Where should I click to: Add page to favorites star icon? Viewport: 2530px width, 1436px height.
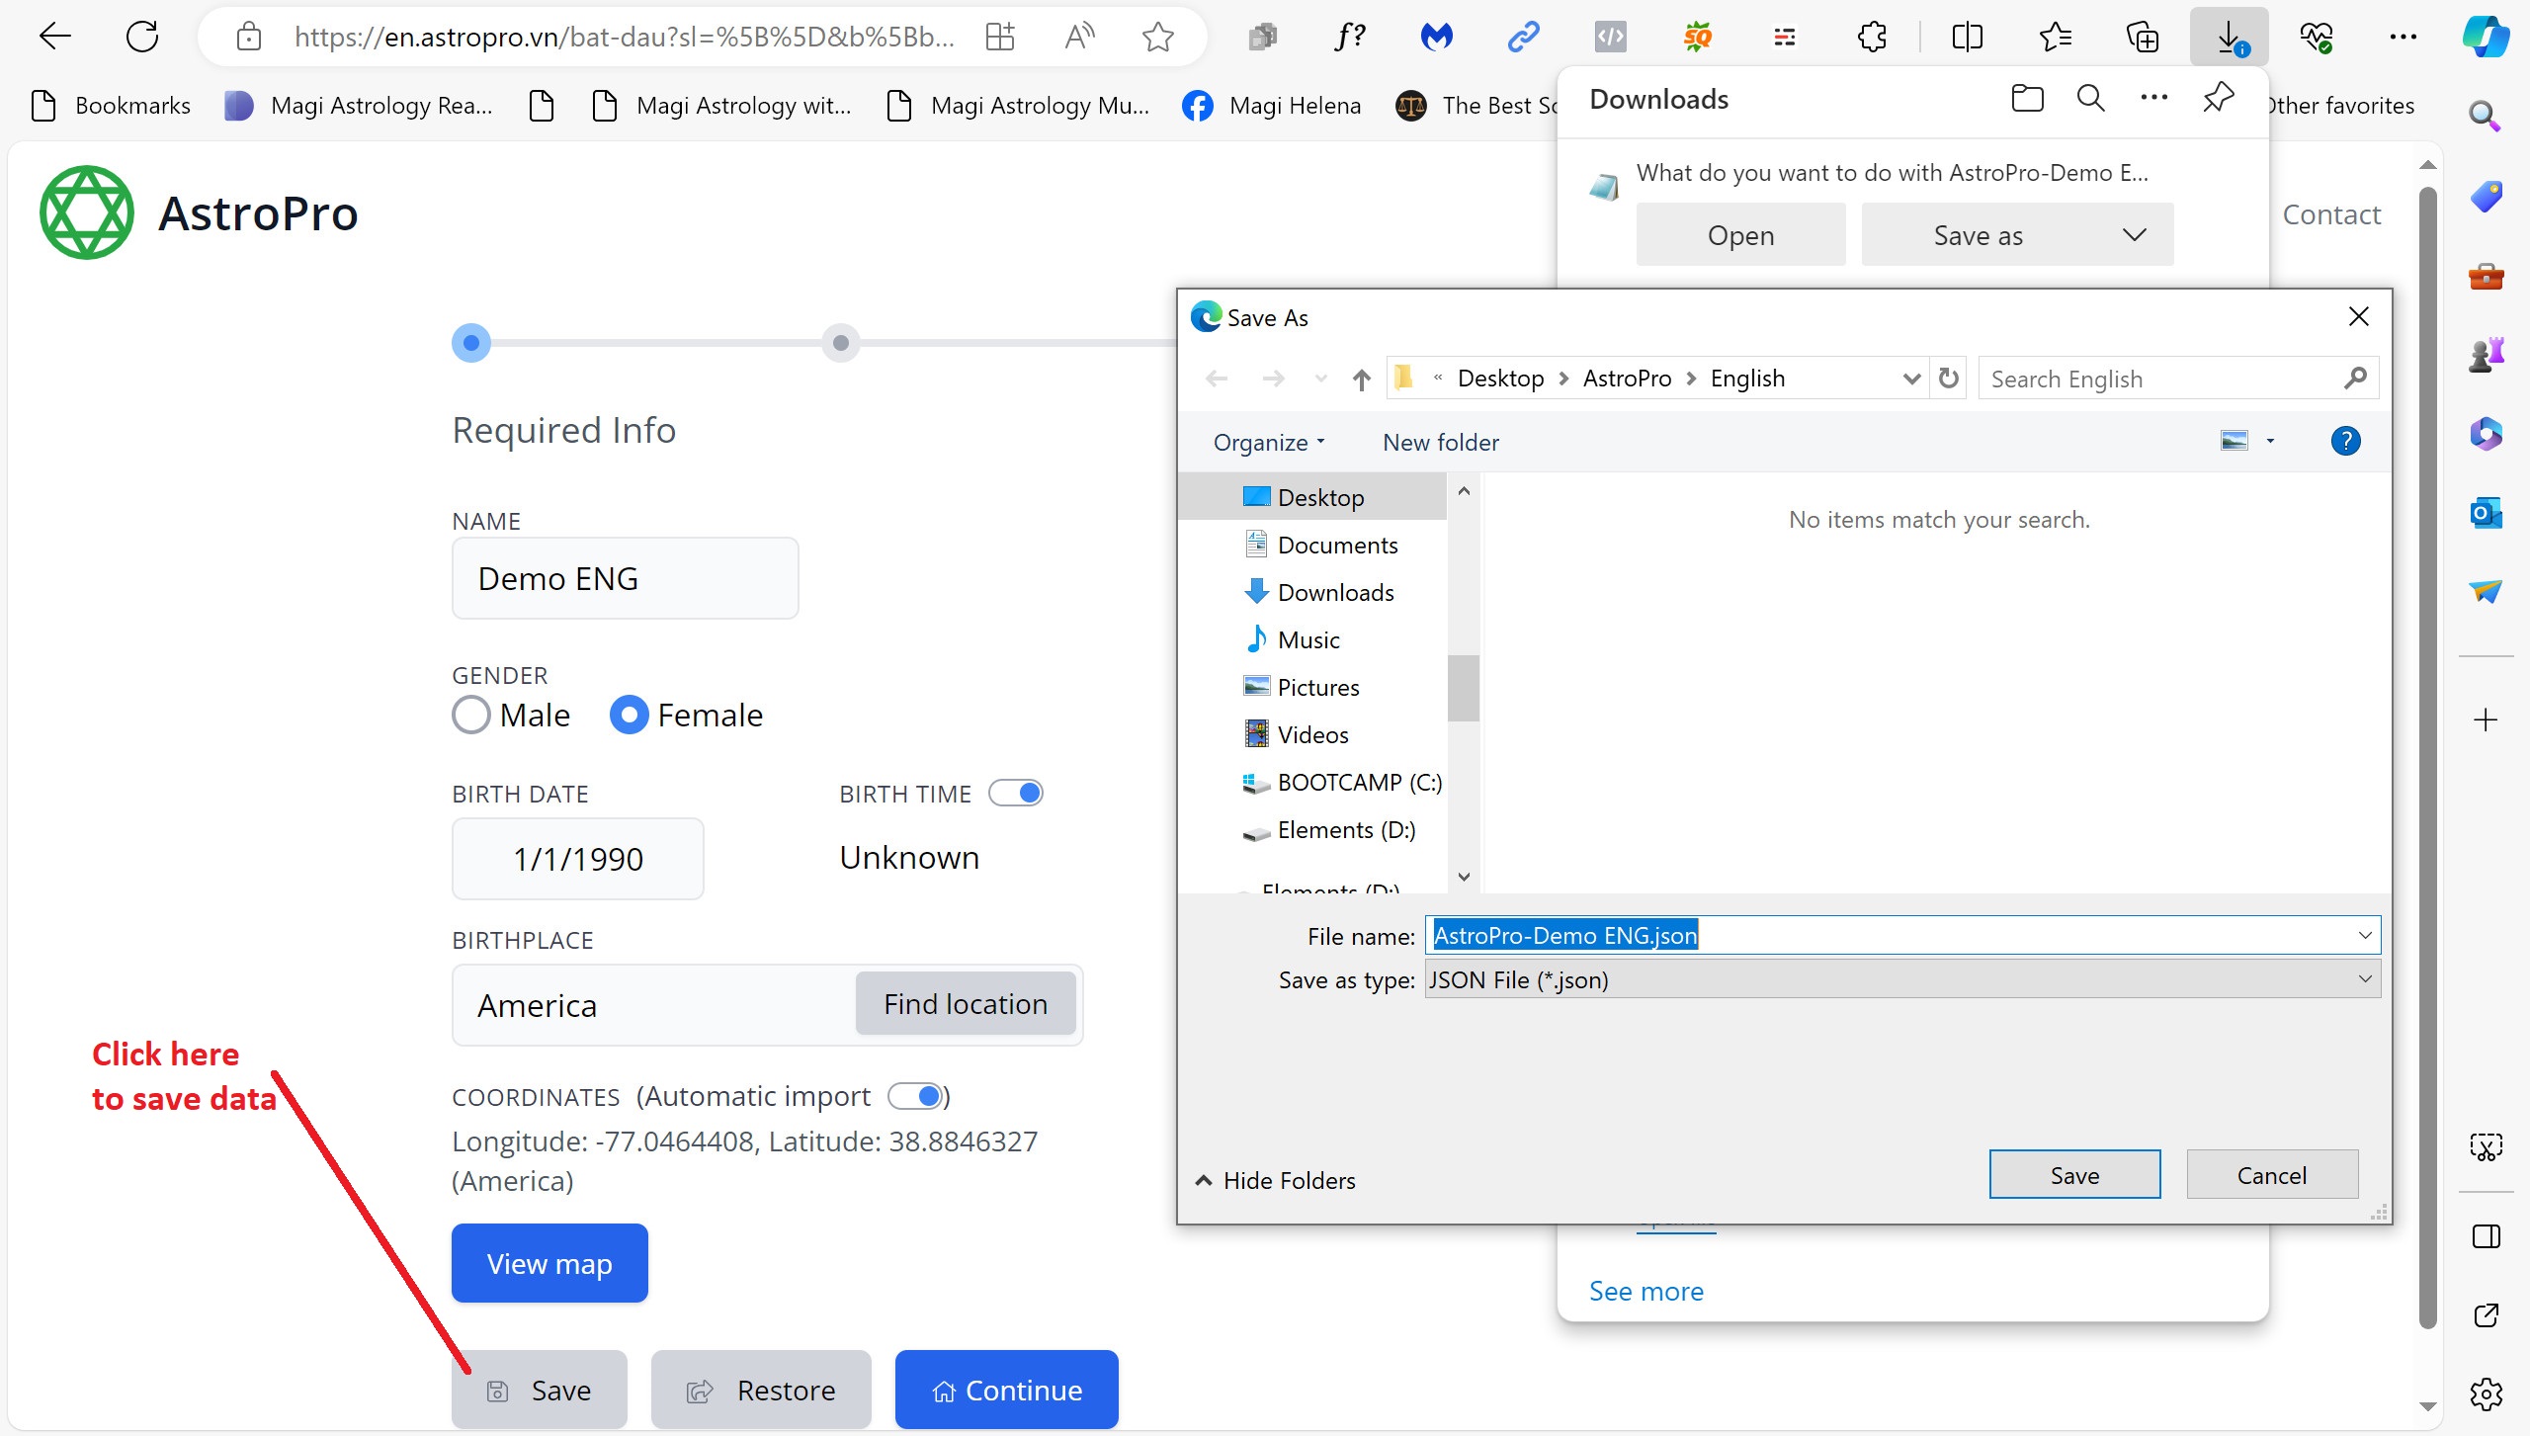1157,38
